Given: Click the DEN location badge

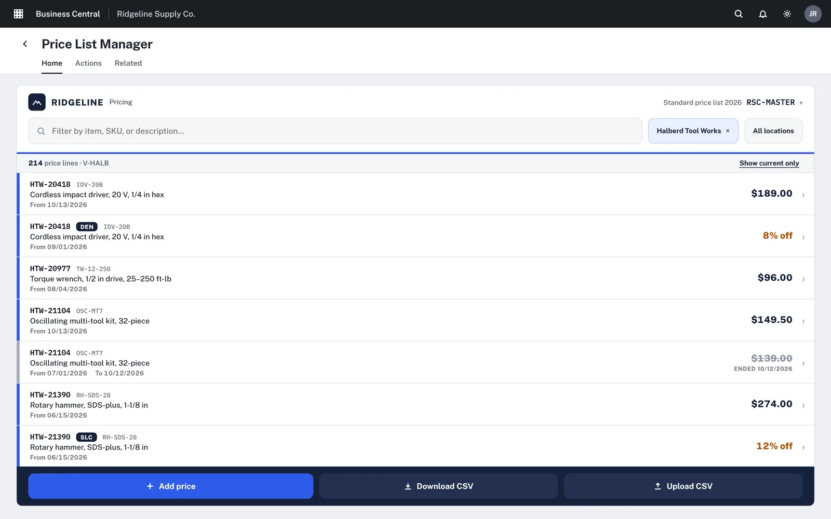Looking at the screenshot, I should click(87, 227).
